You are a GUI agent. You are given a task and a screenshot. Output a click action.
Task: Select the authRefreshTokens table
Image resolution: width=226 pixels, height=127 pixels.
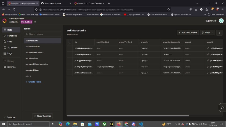(x=42, y=52)
